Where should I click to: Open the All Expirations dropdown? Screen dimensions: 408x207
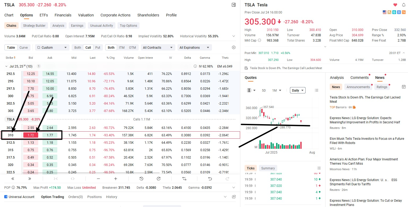[x=195, y=47]
